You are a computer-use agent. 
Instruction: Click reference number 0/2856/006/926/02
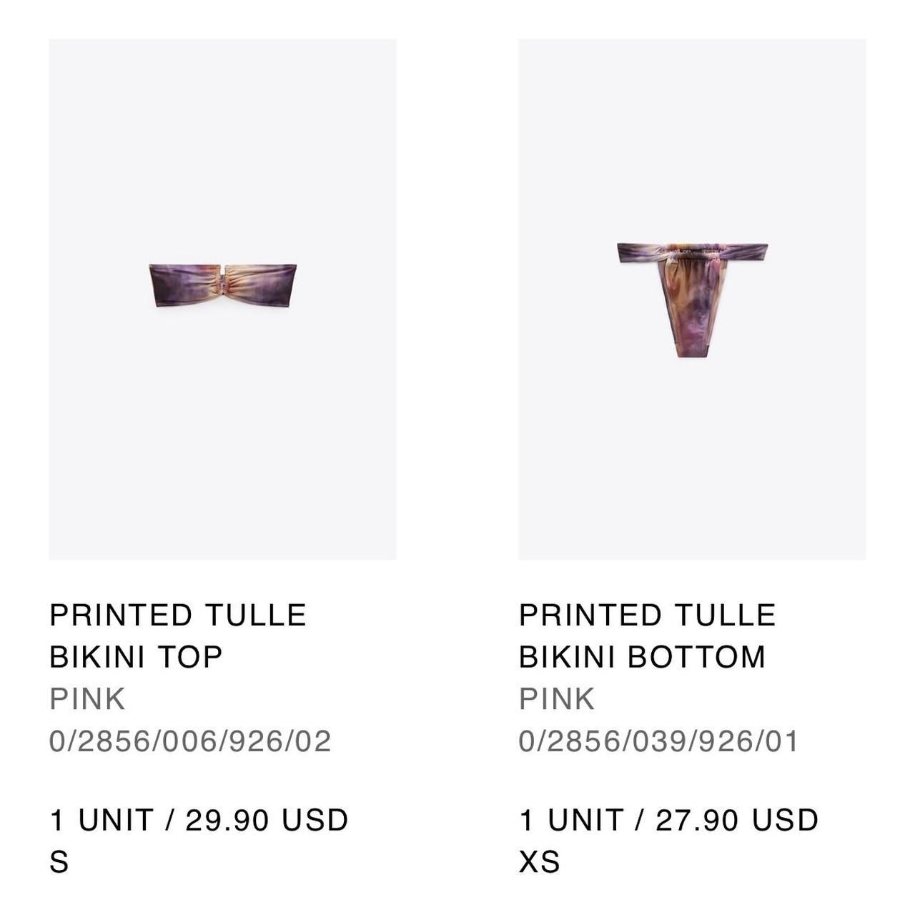(x=190, y=741)
